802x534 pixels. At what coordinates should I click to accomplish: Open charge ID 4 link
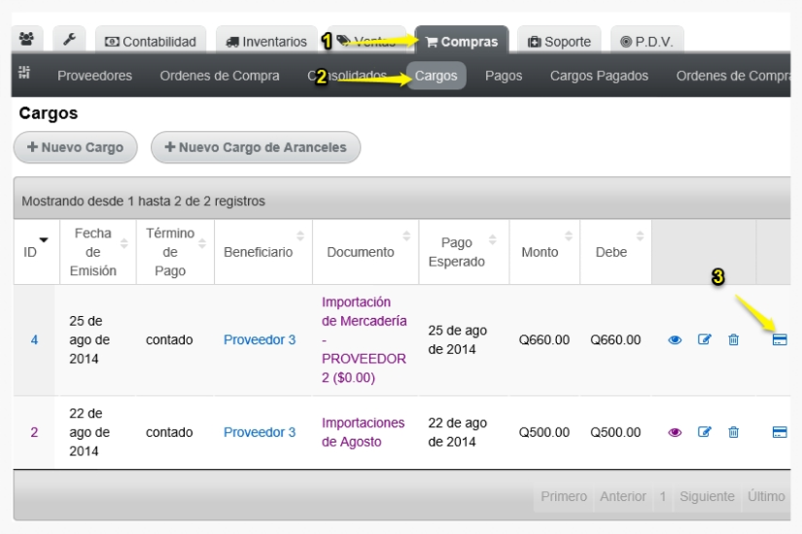(x=34, y=340)
